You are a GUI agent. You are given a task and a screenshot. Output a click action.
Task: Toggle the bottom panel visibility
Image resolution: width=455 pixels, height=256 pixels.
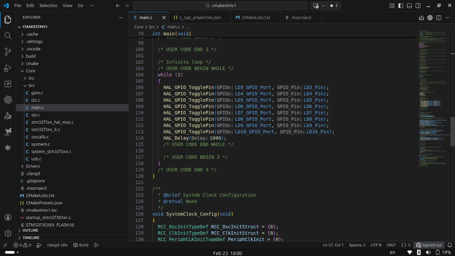click(x=409, y=6)
